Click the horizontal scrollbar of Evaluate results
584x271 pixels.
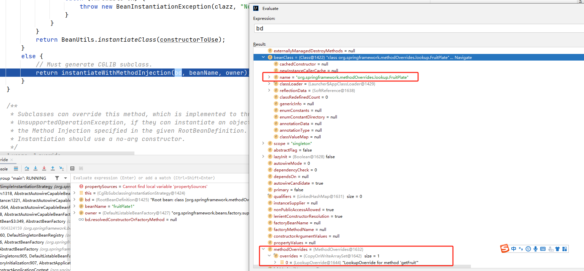coord(362,266)
